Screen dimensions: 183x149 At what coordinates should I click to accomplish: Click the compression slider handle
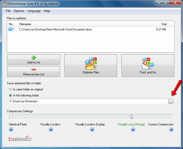pyautogui.click(x=131, y=117)
